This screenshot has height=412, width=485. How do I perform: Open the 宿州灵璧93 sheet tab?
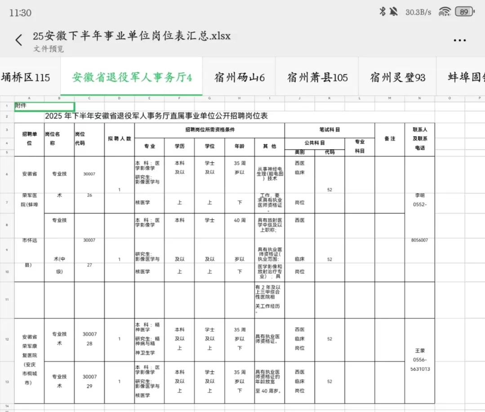click(397, 77)
